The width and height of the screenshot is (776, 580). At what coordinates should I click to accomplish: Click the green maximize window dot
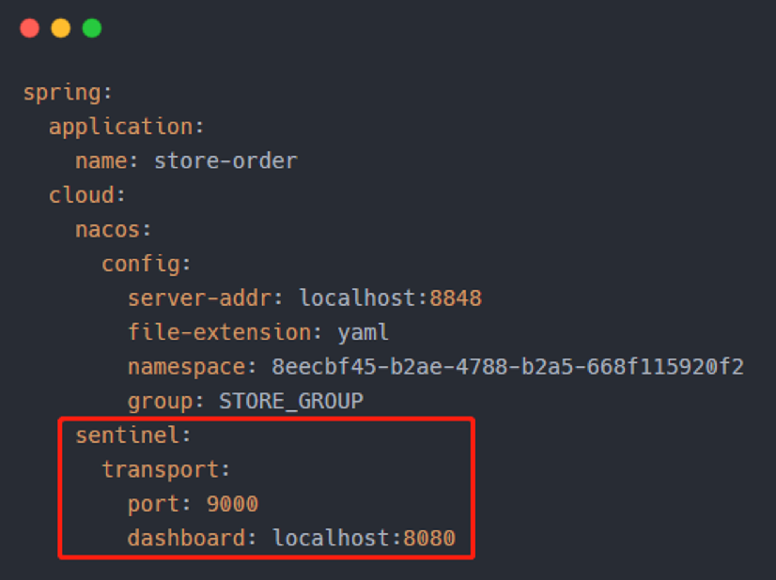(92, 28)
